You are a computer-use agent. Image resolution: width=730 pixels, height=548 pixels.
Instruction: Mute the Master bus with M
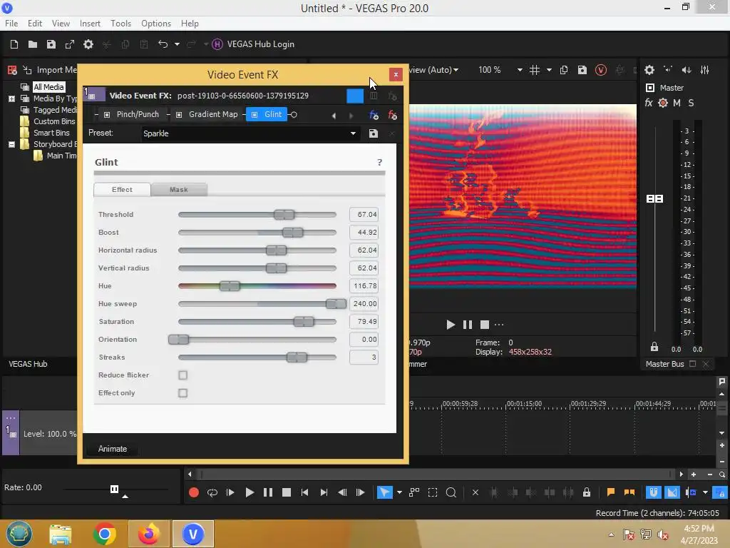click(677, 103)
